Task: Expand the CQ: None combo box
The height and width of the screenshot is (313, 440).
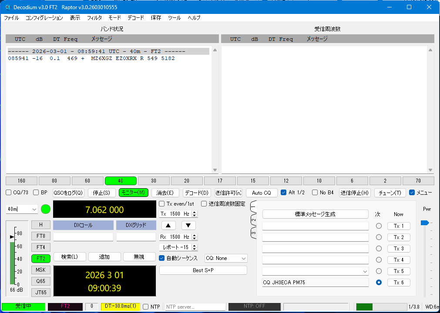Action: click(226, 258)
